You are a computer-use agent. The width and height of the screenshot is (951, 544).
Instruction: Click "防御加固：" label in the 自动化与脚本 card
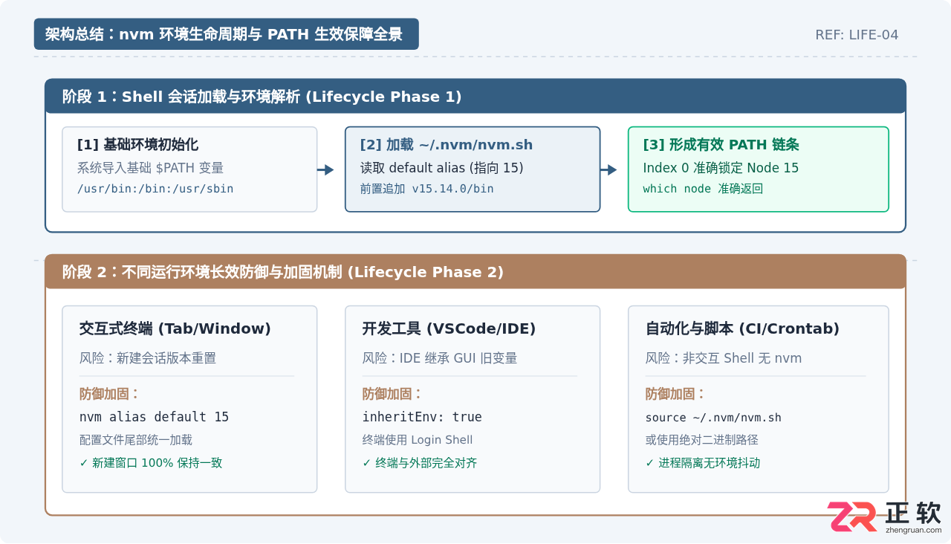676,394
